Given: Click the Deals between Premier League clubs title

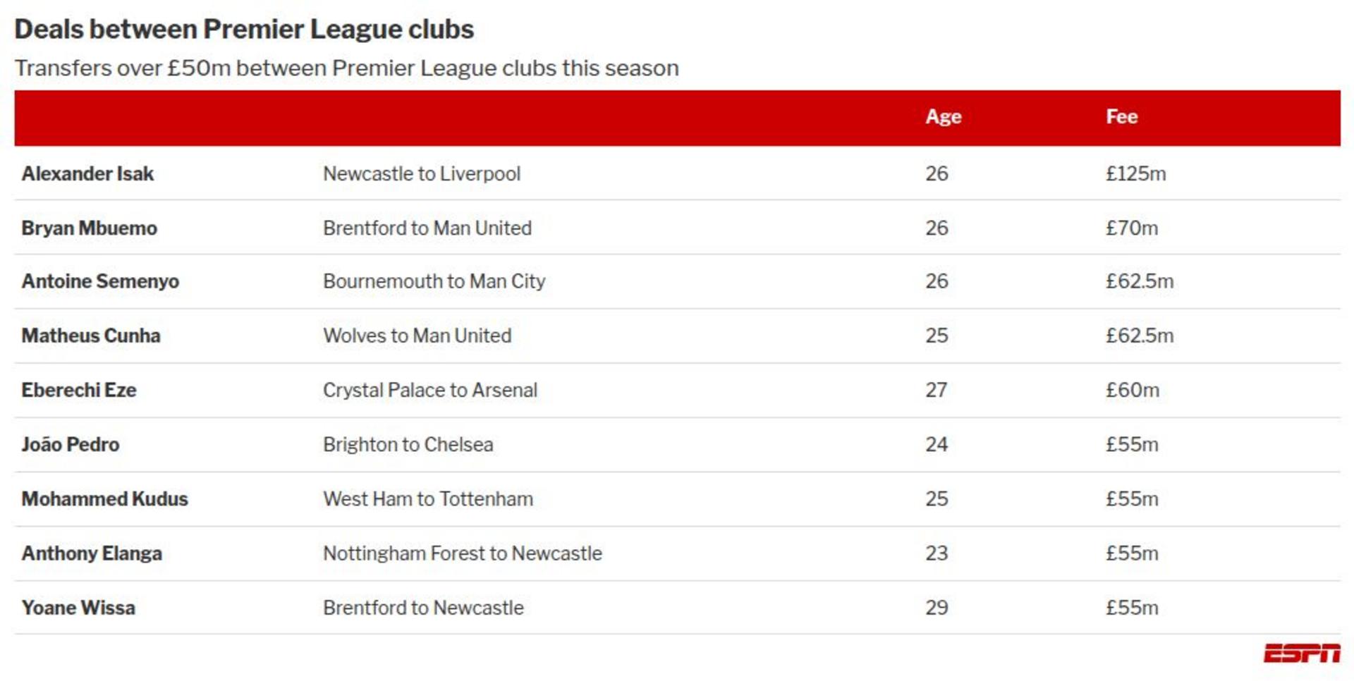Looking at the screenshot, I should point(244,30).
